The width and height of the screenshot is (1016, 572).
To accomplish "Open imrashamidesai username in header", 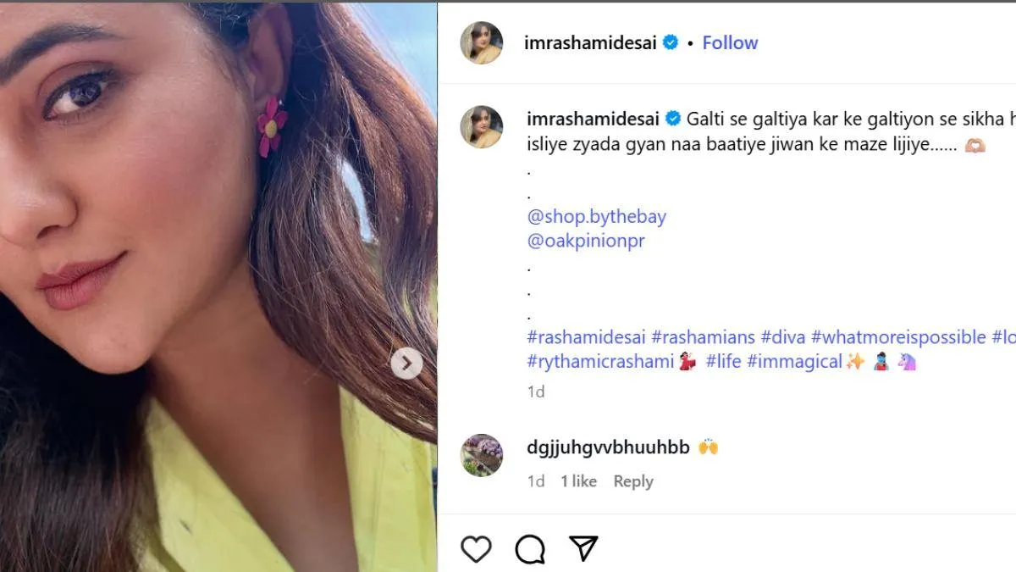I will [590, 42].
